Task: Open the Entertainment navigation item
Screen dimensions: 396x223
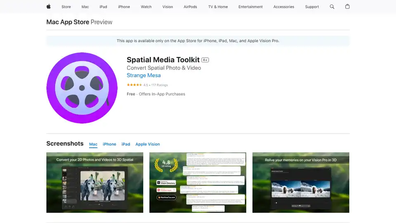Action: coord(250,7)
